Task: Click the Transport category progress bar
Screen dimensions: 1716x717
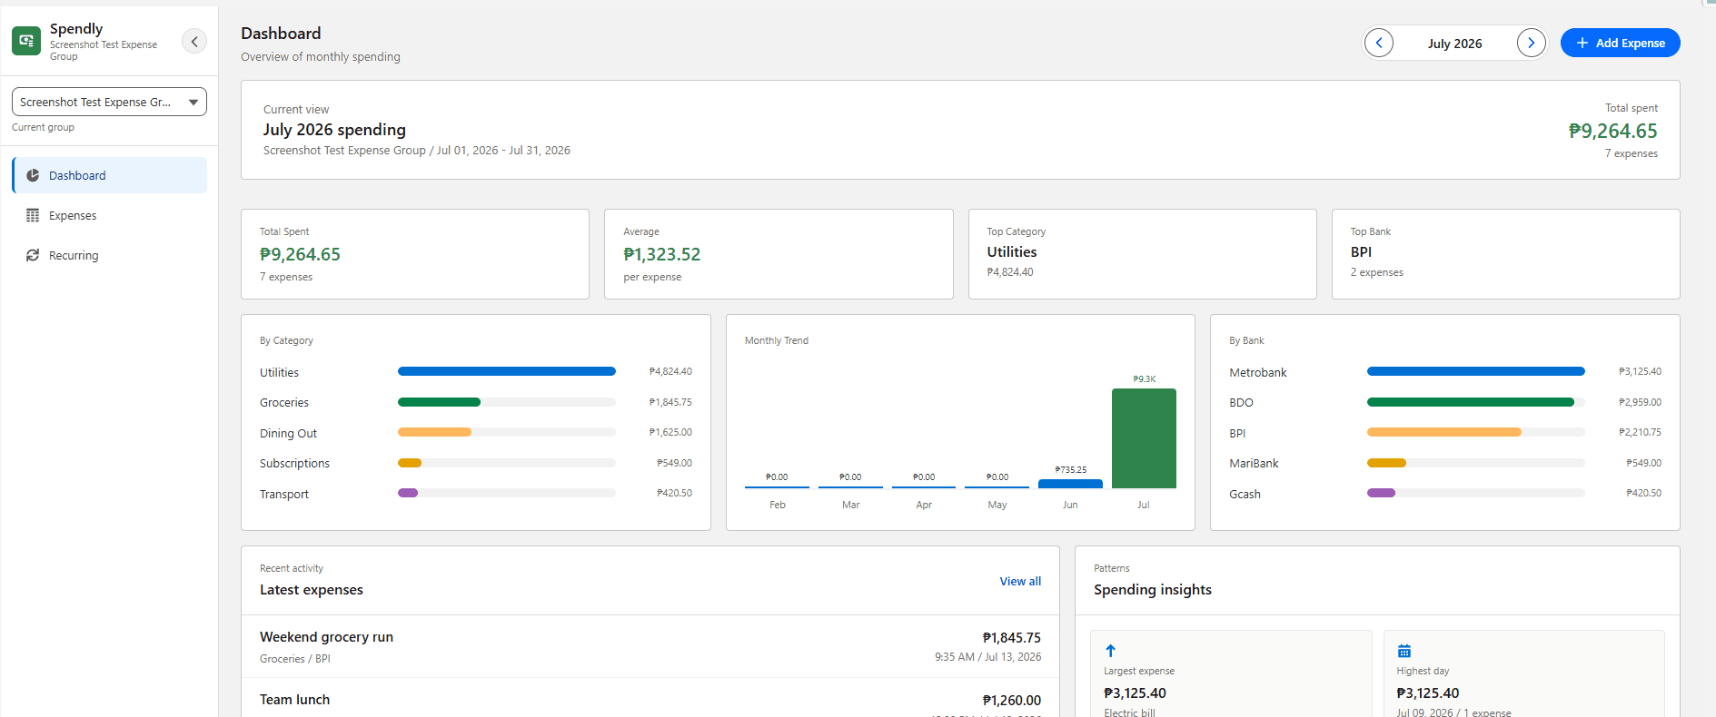Action: tap(507, 493)
